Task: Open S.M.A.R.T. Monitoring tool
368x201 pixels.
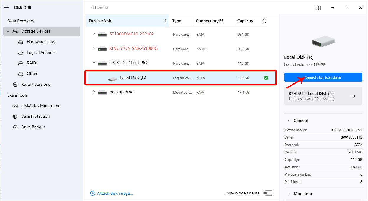Action: point(41,106)
